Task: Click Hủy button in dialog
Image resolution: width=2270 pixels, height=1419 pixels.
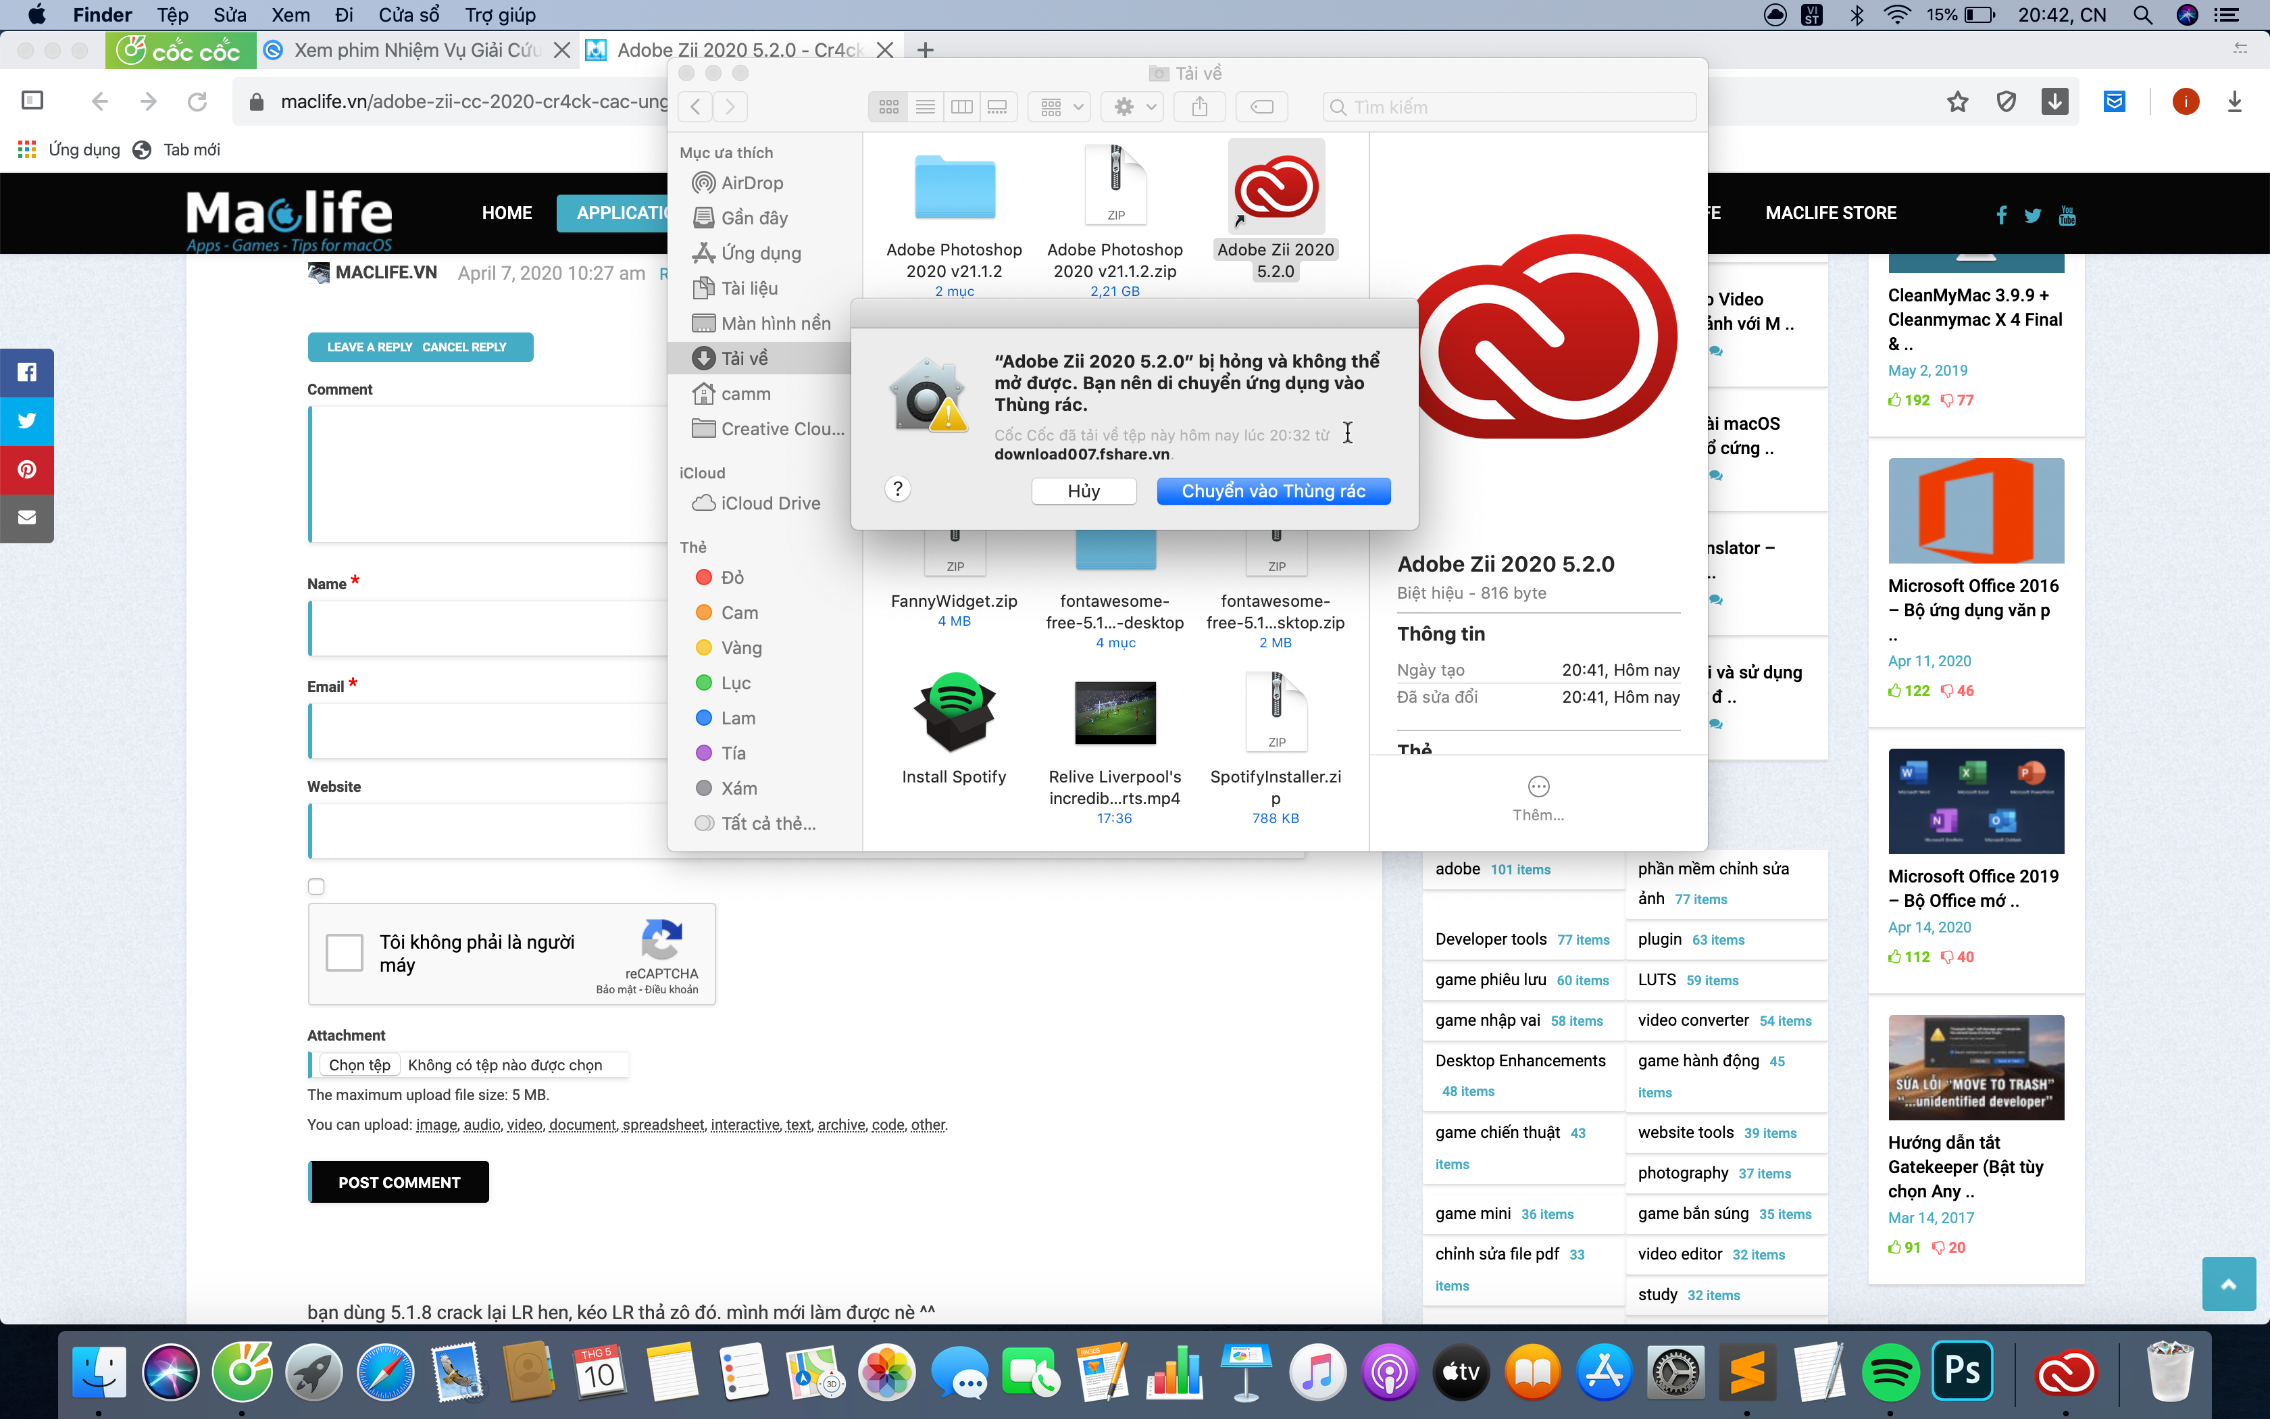Action: click(x=1084, y=491)
